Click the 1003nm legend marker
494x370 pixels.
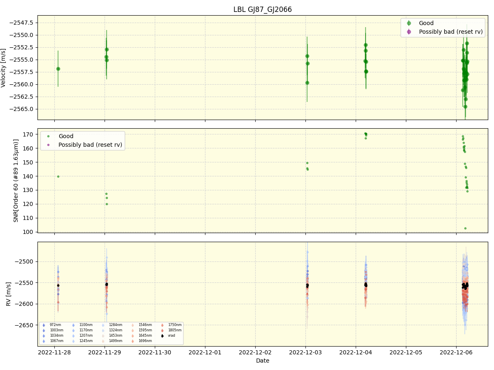pos(44,331)
